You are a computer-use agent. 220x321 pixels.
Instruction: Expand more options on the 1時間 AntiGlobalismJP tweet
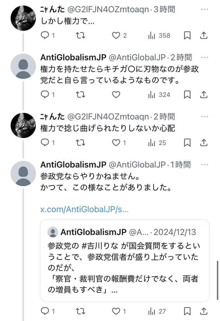(204, 164)
